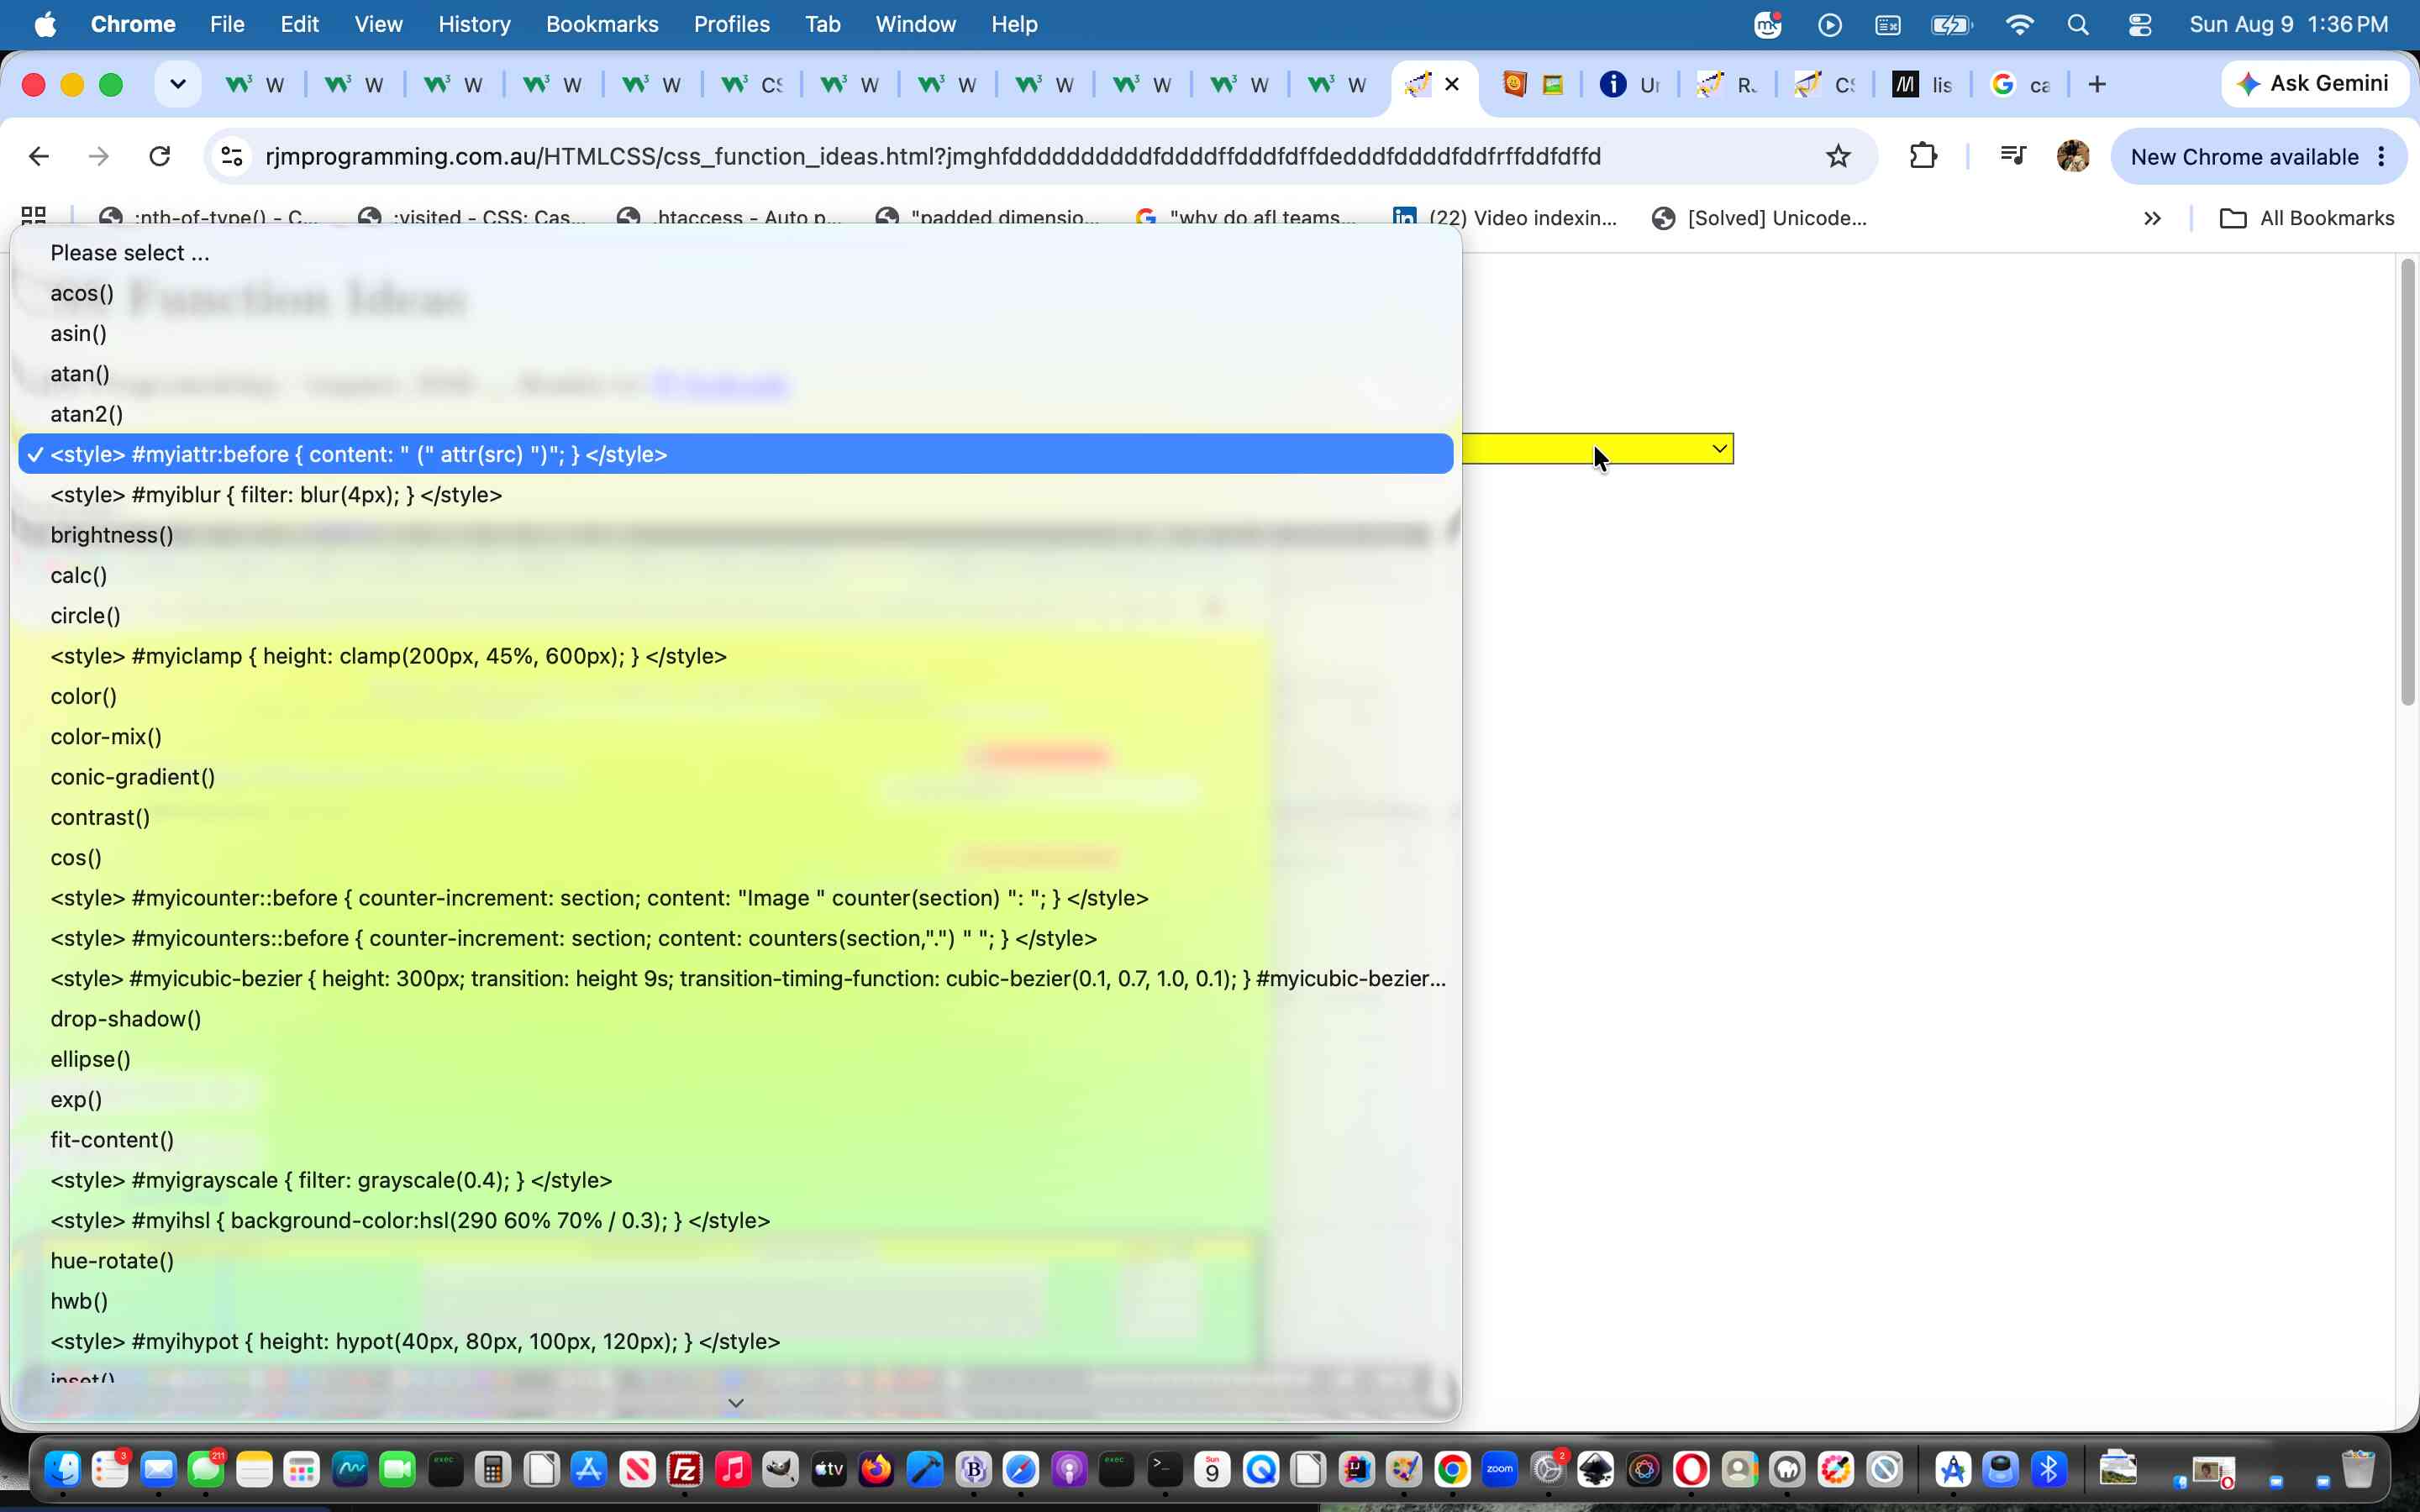Open the '"why do afl teams...' bookmark

tap(1246, 218)
